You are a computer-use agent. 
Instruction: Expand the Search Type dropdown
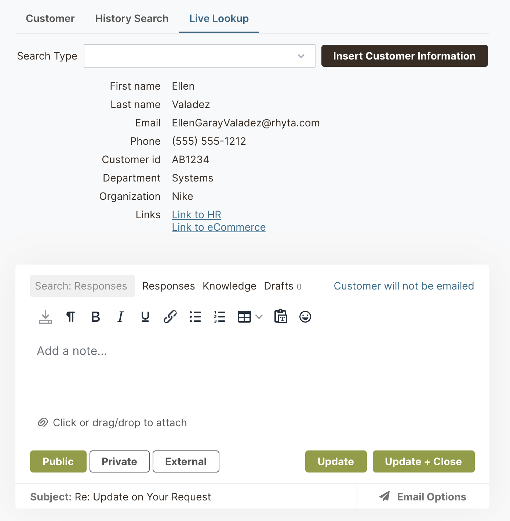[x=199, y=56]
